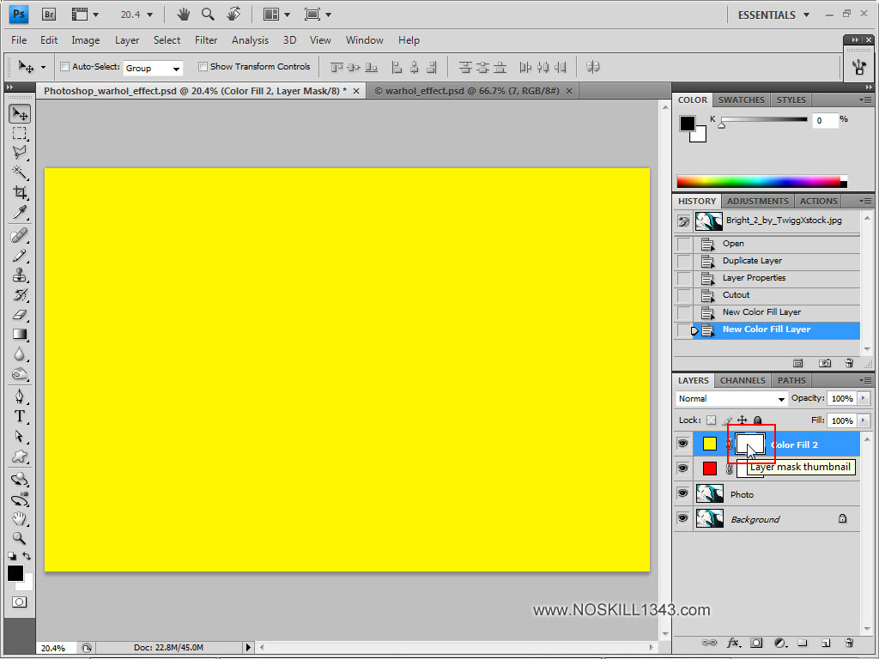Open the Fill slider arrow

point(864,420)
